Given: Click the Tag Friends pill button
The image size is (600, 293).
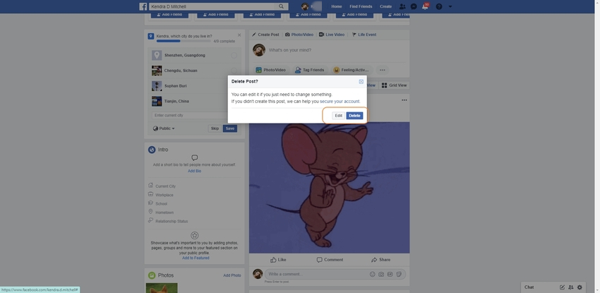Looking at the screenshot, I should [309, 70].
